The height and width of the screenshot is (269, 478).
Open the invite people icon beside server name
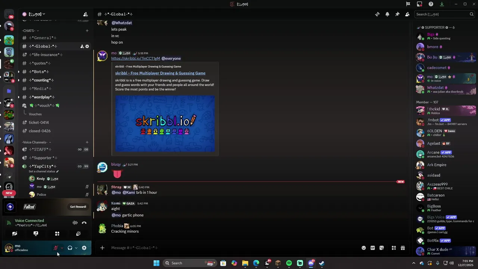pyautogui.click(x=86, y=14)
